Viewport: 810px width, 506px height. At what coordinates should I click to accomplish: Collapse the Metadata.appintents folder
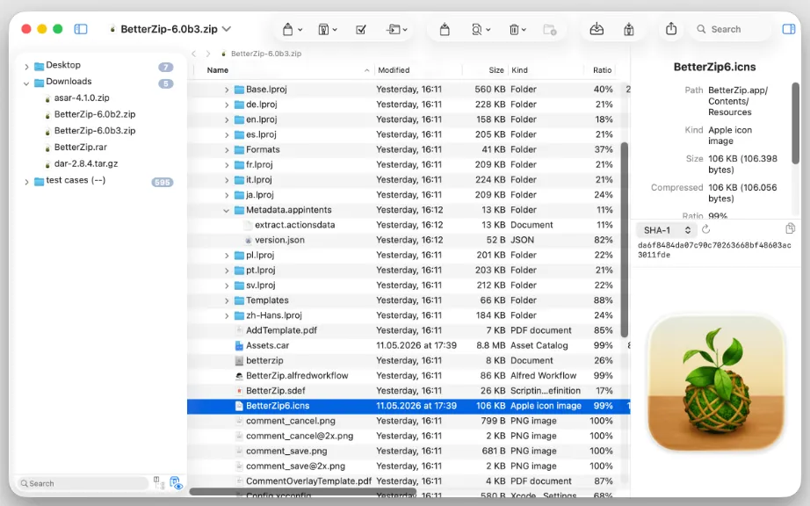tap(227, 210)
